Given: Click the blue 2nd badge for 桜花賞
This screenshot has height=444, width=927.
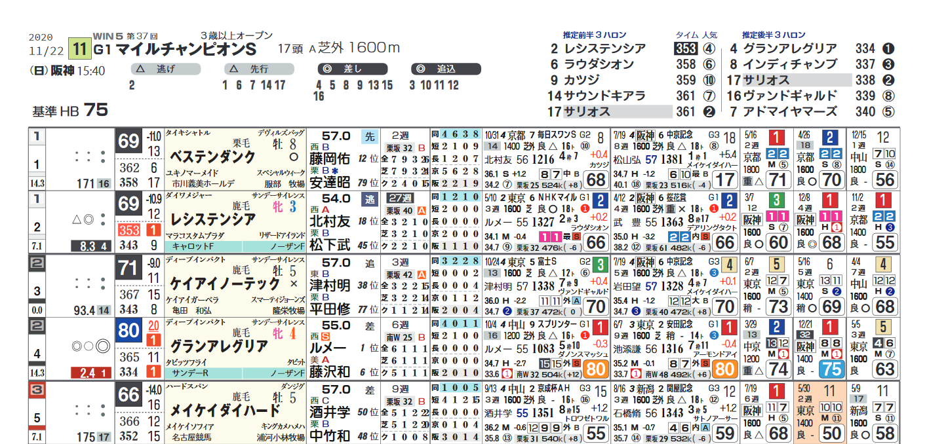Looking at the screenshot, I should 730,201.
